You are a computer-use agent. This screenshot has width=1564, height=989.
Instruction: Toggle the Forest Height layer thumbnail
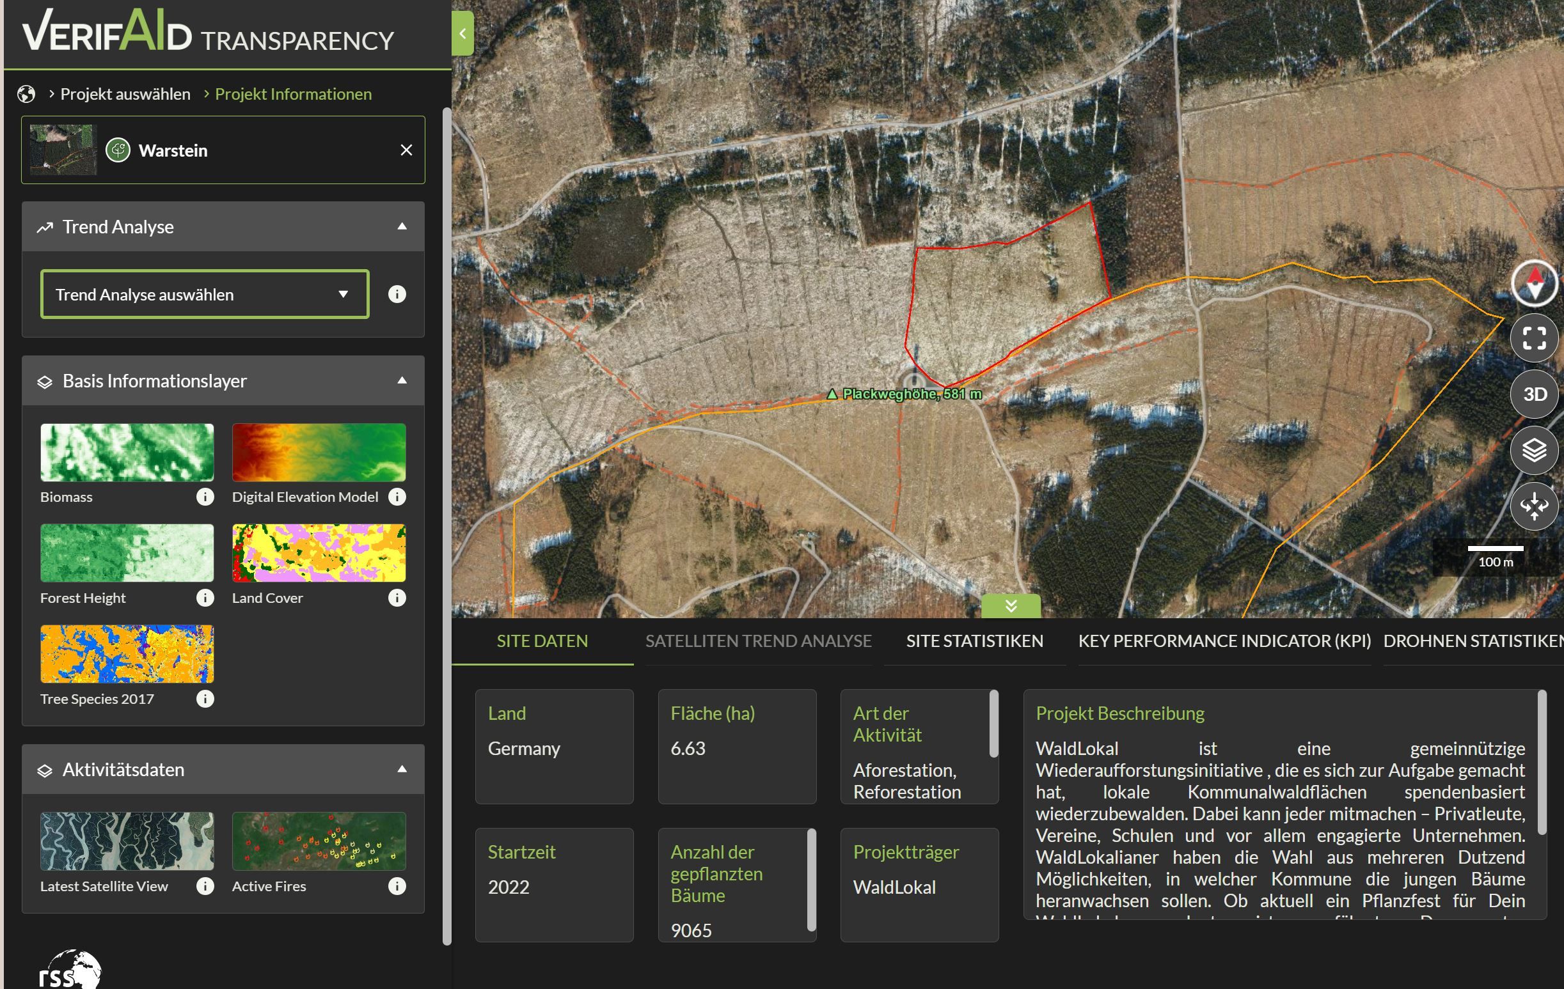[x=127, y=553]
